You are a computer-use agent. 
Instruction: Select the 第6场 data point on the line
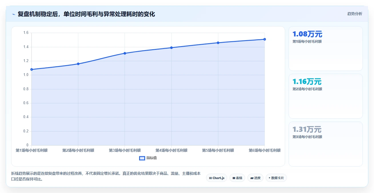pyautogui.click(x=265, y=39)
